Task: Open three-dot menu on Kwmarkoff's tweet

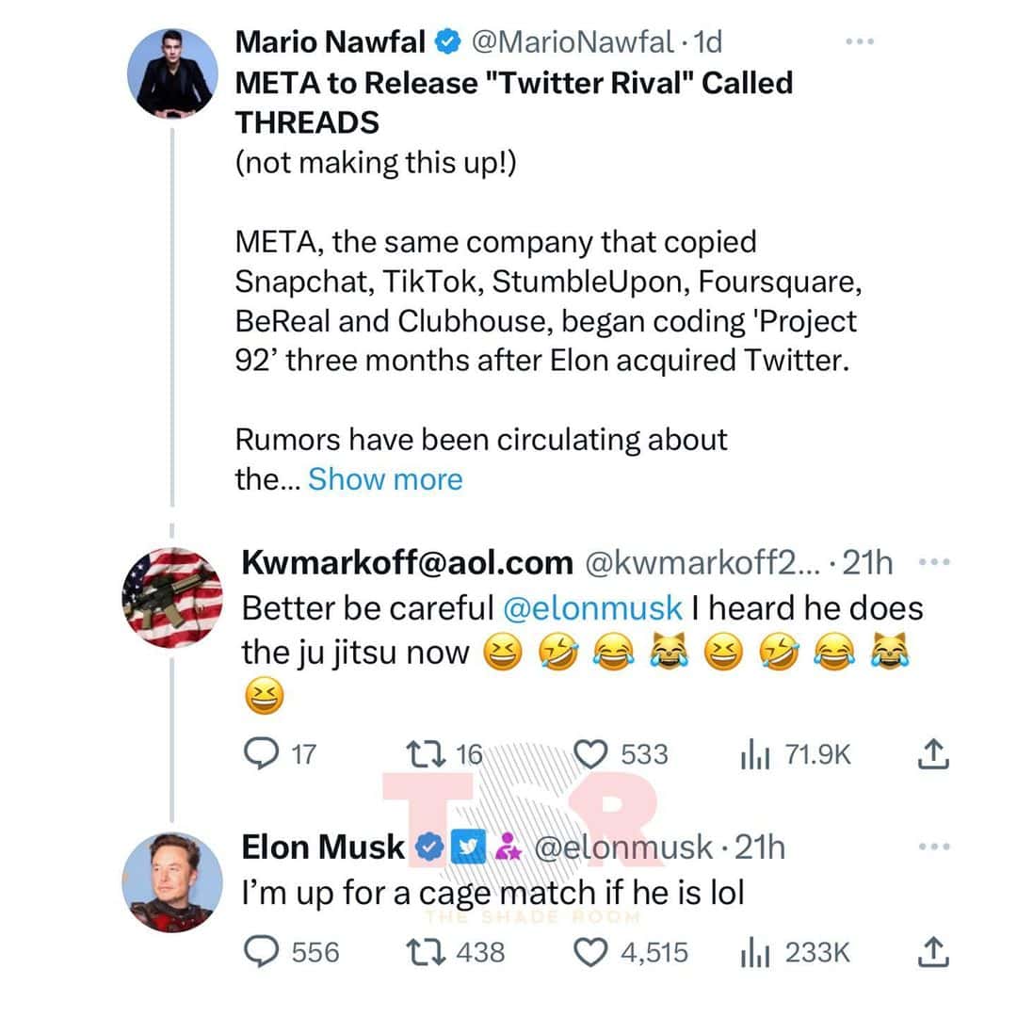Action: click(932, 563)
